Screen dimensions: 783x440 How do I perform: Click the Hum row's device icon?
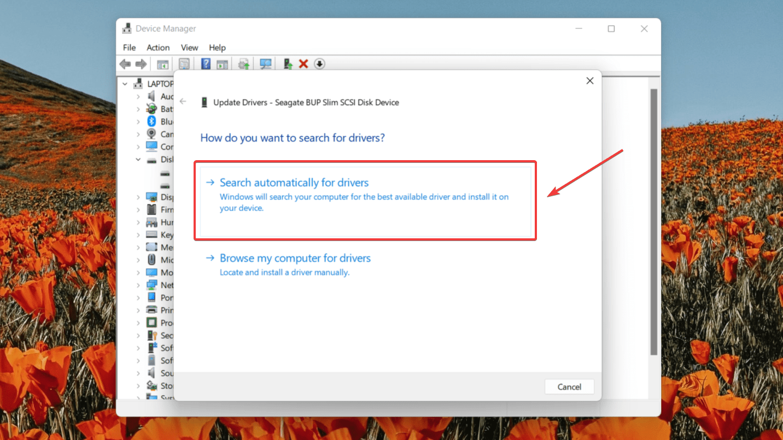(151, 222)
